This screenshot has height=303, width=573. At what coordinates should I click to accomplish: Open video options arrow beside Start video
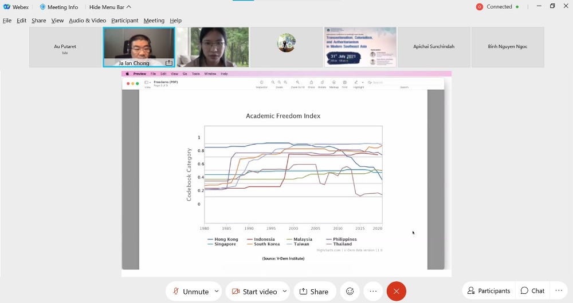click(284, 291)
